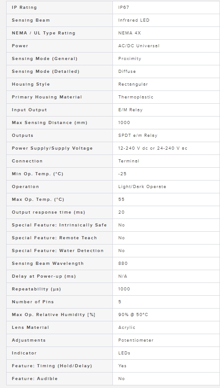The image size is (220, 388).
Task: Click the E/M Relay input output value
Action: tap(130, 110)
